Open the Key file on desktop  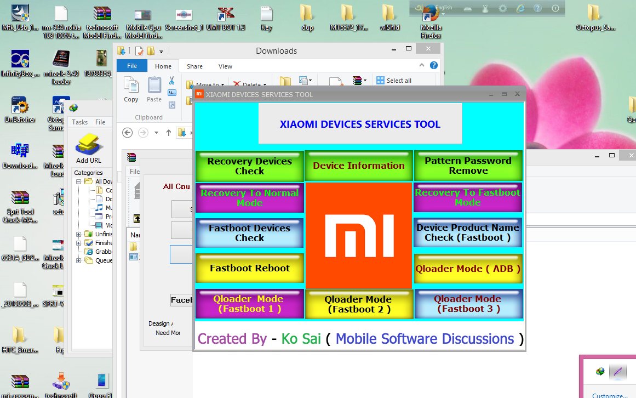coord(266,19)
